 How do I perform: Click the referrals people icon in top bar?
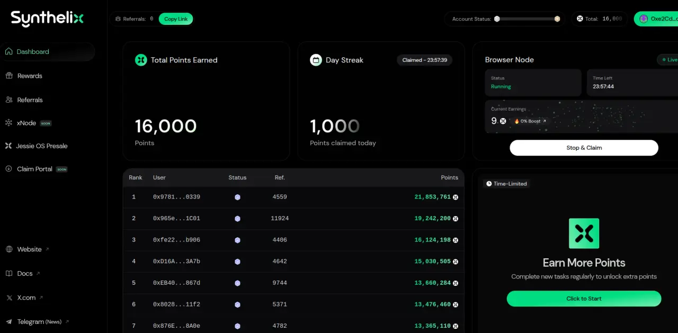[118, 19]
